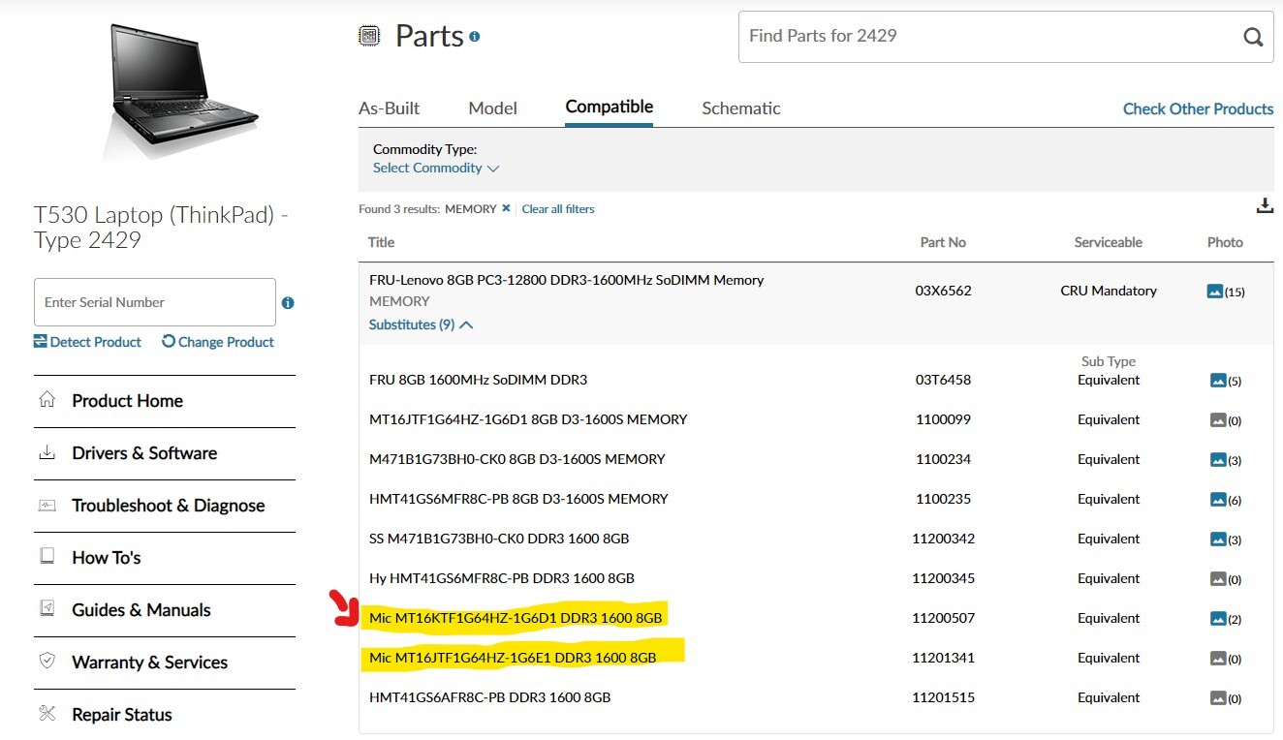Collapse the Substitutes (9) list
Screen dimensions: 1283x740
421,324
